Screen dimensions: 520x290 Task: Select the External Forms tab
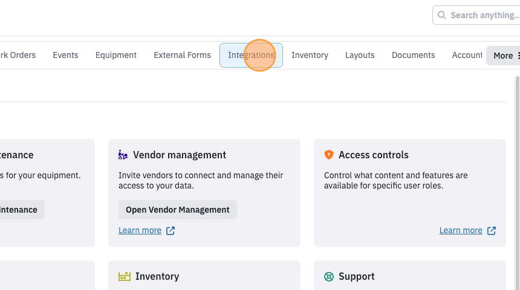[x=182, y=55]
